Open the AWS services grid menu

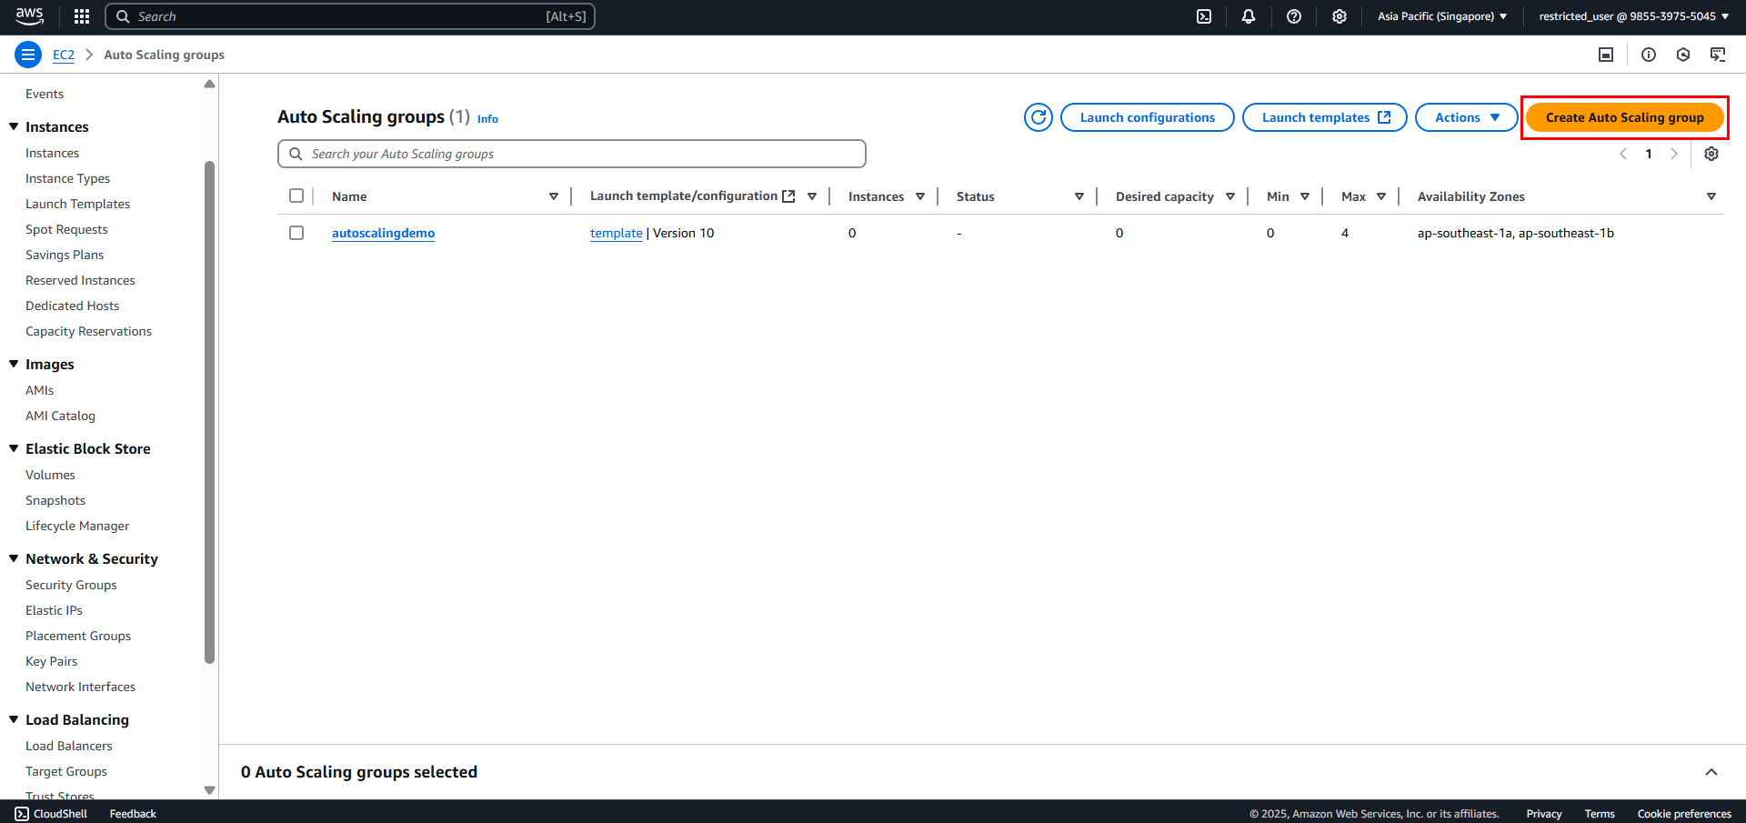coord(82,16)
